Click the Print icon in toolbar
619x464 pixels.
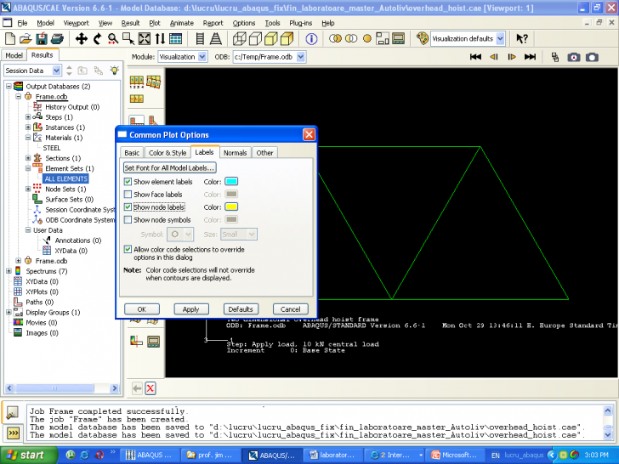tap(57, 39)
